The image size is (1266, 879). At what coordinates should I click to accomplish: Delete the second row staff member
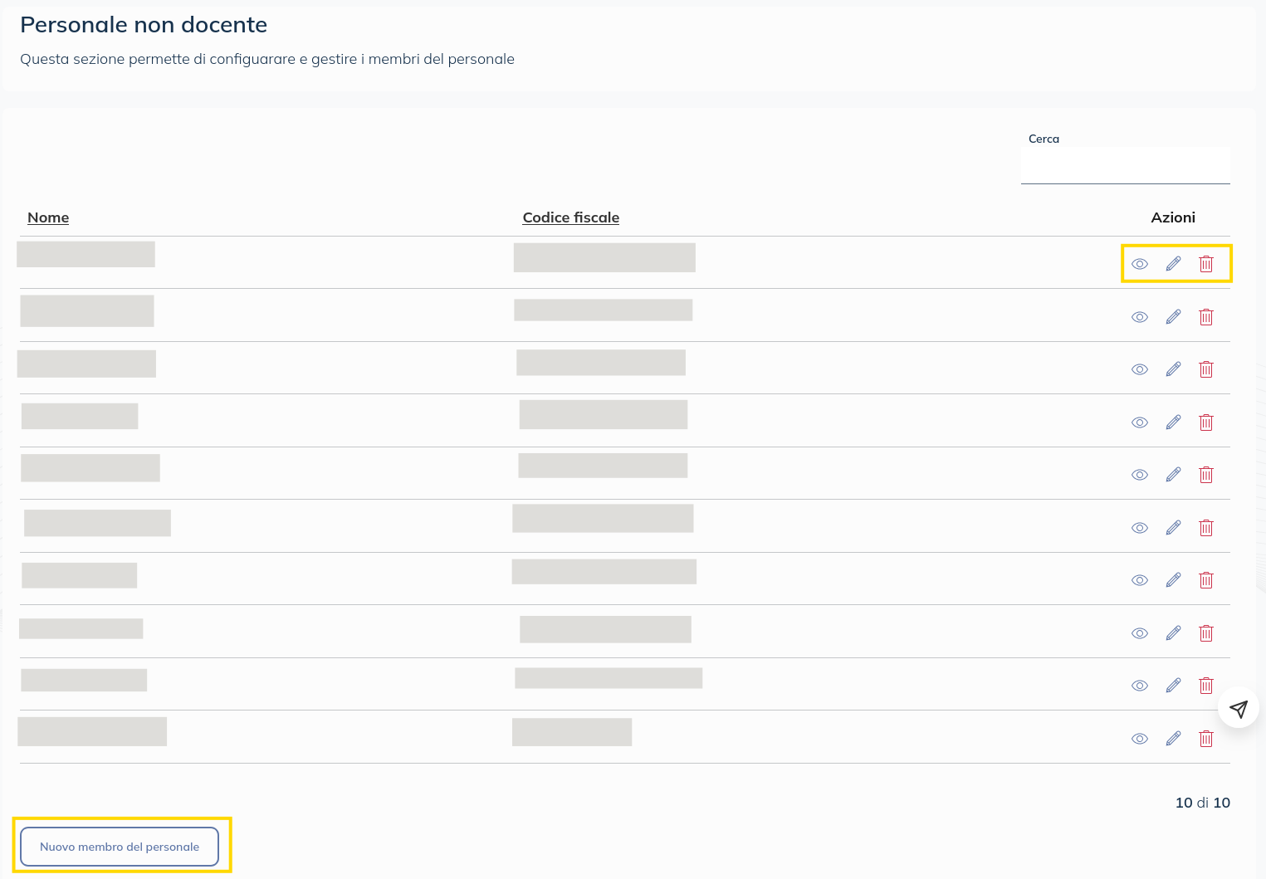pyautogui.click(x=1206, y=317)
